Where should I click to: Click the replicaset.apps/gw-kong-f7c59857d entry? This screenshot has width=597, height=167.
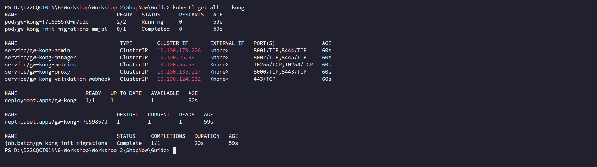[x=56, y=122]
